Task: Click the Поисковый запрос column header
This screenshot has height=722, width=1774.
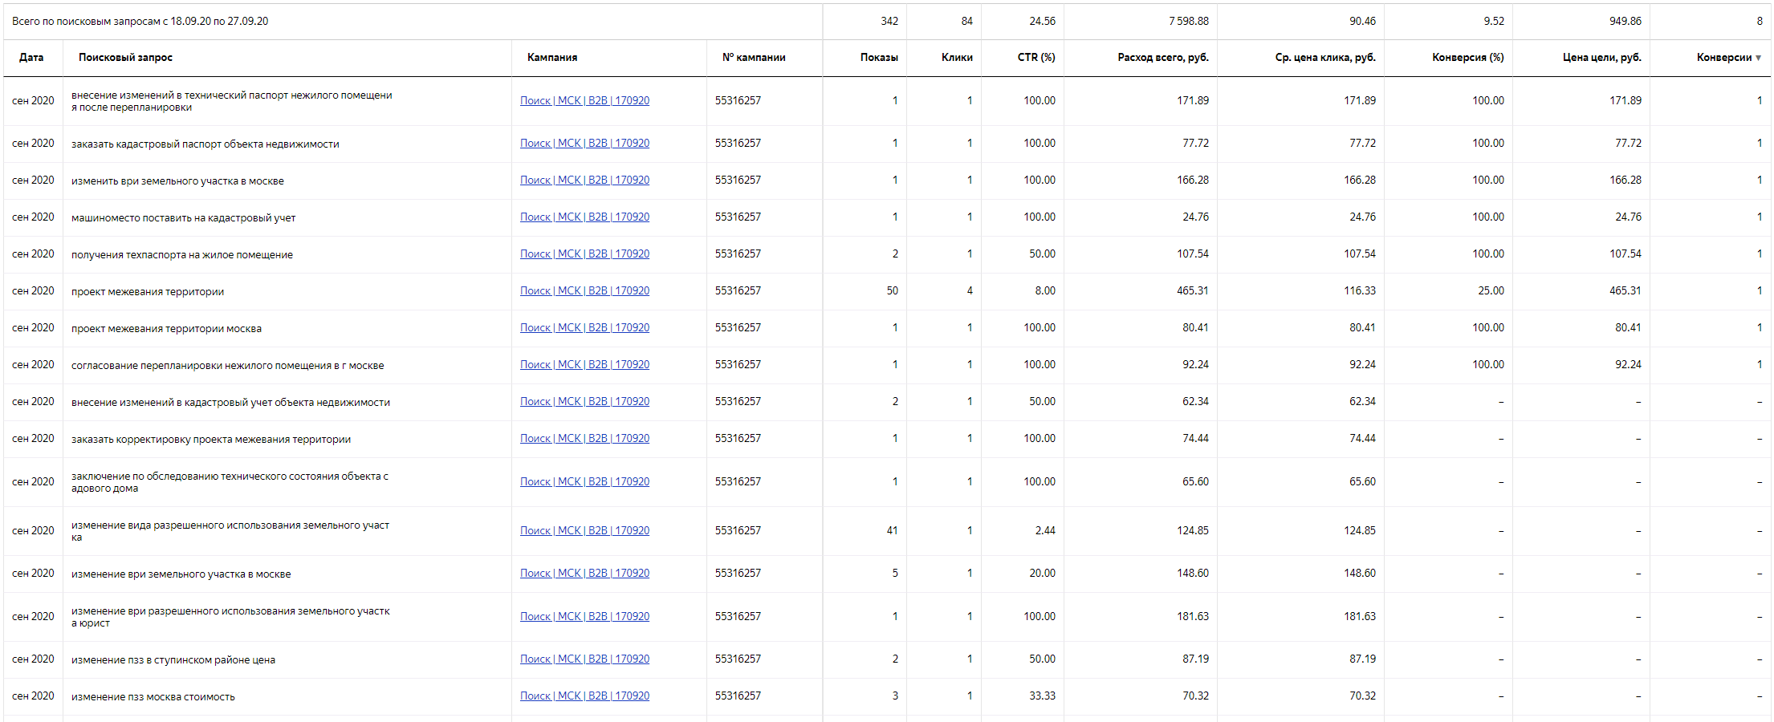Action: (125, 58)
